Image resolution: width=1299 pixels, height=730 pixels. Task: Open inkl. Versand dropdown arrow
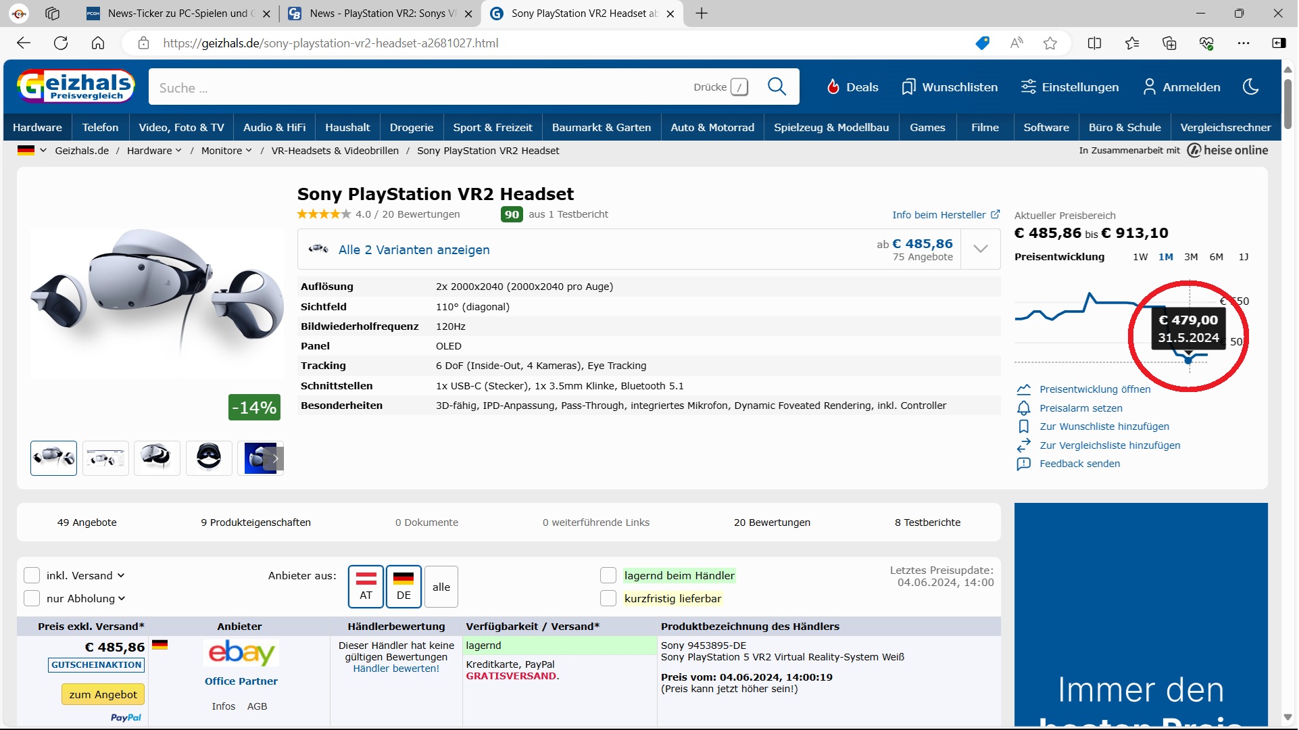121,576
